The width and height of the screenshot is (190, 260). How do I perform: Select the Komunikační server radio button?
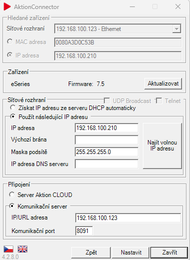[x=12, y=206]
